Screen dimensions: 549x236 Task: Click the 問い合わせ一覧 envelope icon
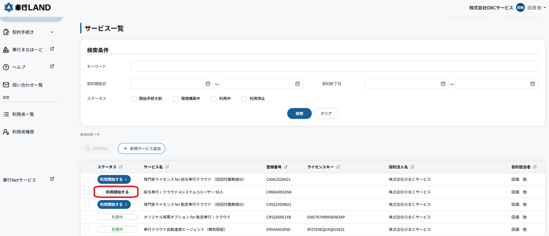coord(6,85)
